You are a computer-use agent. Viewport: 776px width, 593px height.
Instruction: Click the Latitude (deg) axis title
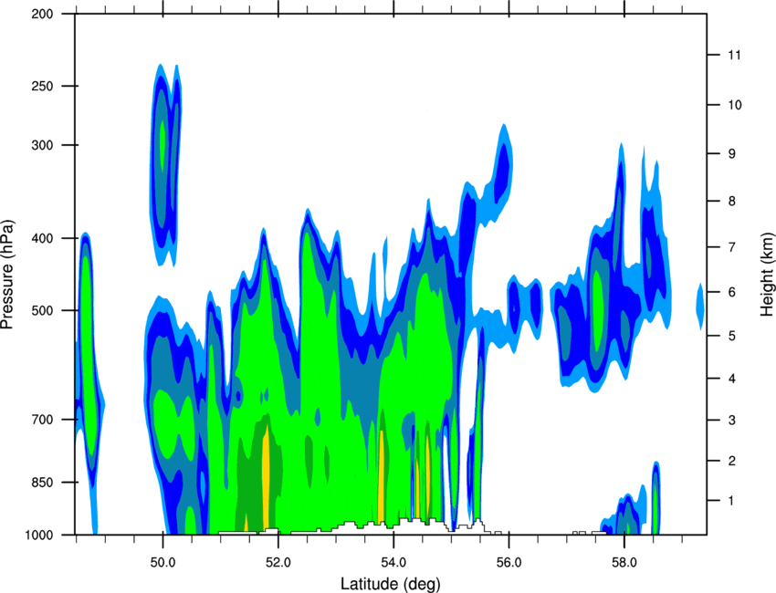coord(390,584)
